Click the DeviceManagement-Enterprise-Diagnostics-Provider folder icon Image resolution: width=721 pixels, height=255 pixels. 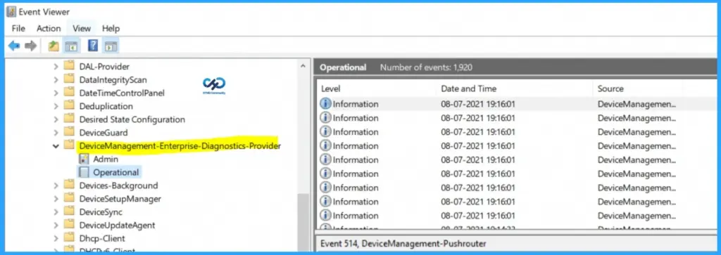[69, 145]
